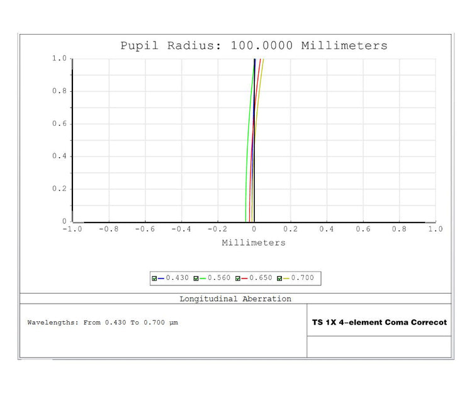
Task: Click the TS 1X 4-element Coma Correcot label
Action: (x=379, y=322)
